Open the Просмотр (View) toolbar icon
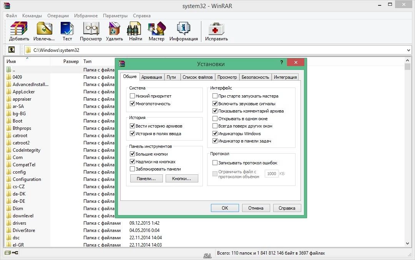 (x=91, y=28)
